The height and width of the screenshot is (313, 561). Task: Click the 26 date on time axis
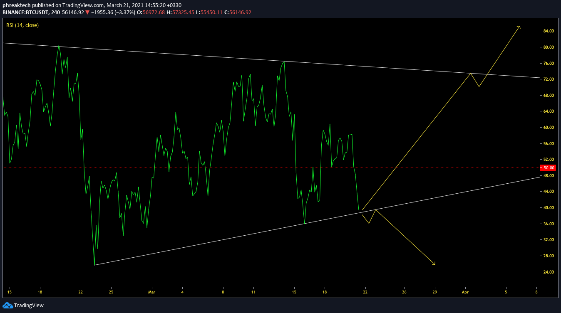click(x=404, y=292)
